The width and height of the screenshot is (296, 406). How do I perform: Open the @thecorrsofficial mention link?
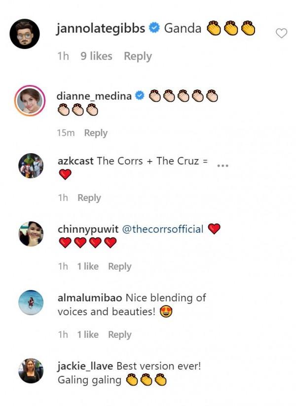point(163,229)
